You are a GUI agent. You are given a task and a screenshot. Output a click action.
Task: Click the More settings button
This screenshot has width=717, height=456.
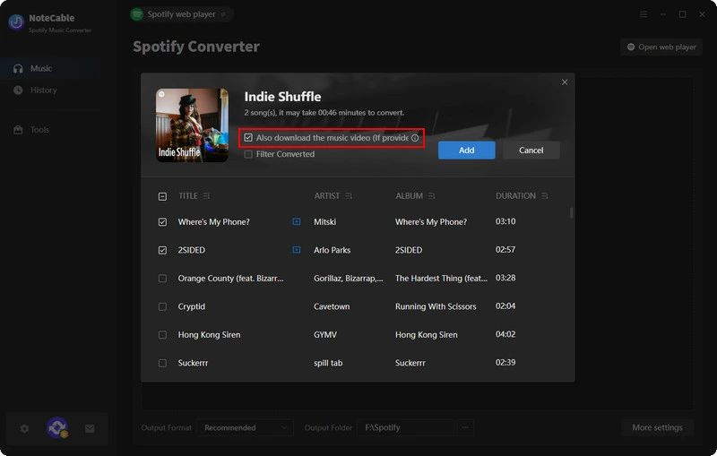point(657,427)
